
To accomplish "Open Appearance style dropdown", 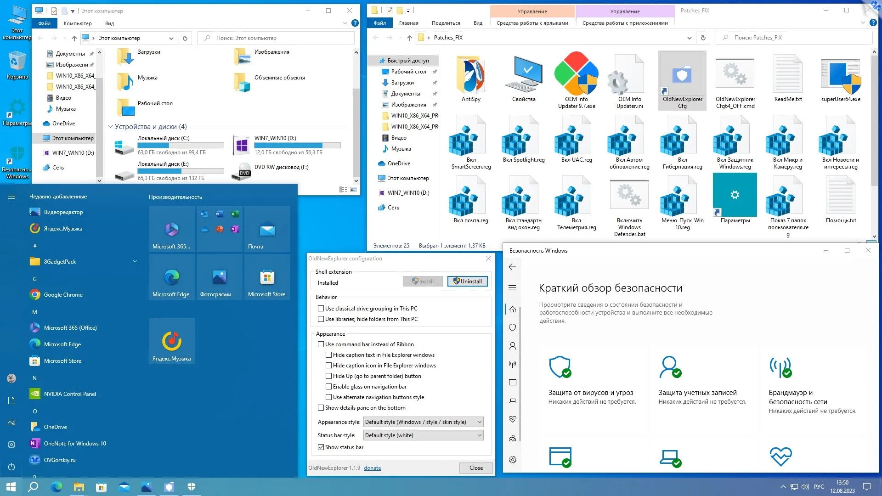I will (x=423, y=422).
